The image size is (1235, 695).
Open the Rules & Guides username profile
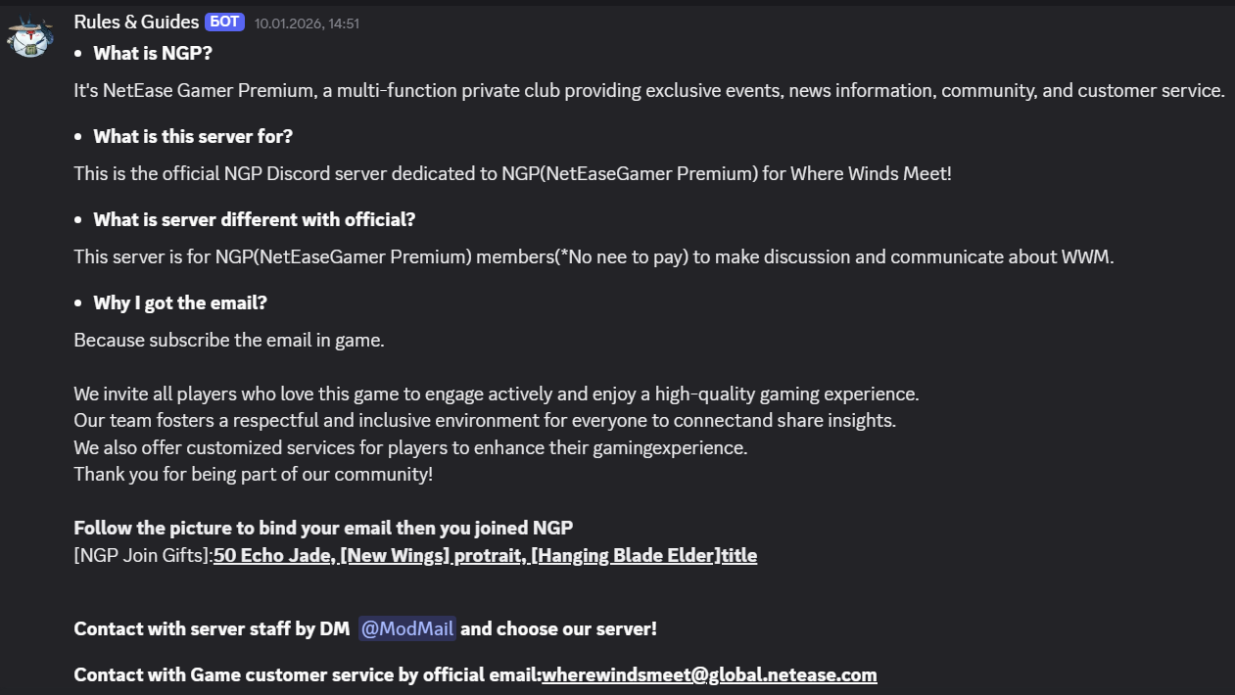click(136, 22)
